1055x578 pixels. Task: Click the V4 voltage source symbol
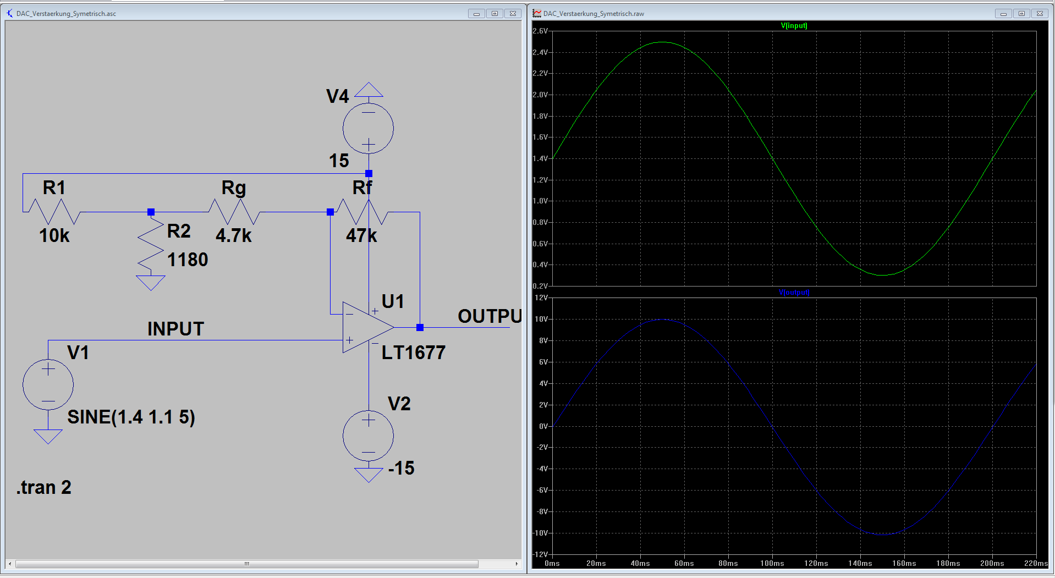point(368,129)
